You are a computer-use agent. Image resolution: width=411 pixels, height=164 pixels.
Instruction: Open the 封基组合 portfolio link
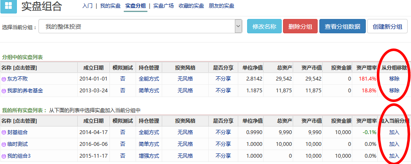click(17, 132)
